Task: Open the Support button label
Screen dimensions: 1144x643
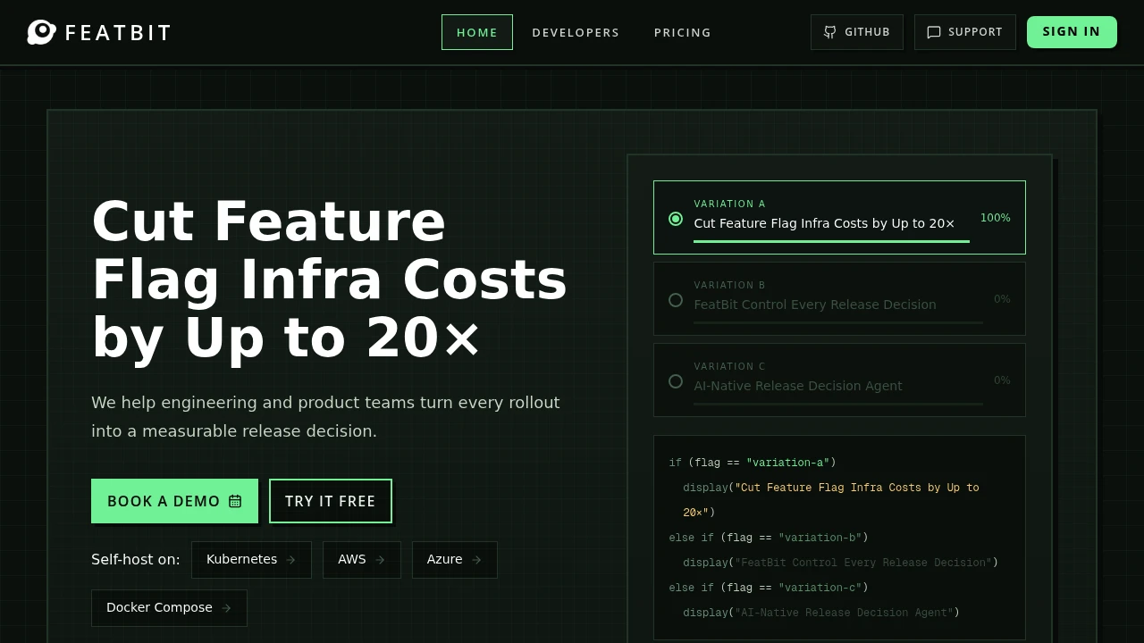Action: coord(975,32)
